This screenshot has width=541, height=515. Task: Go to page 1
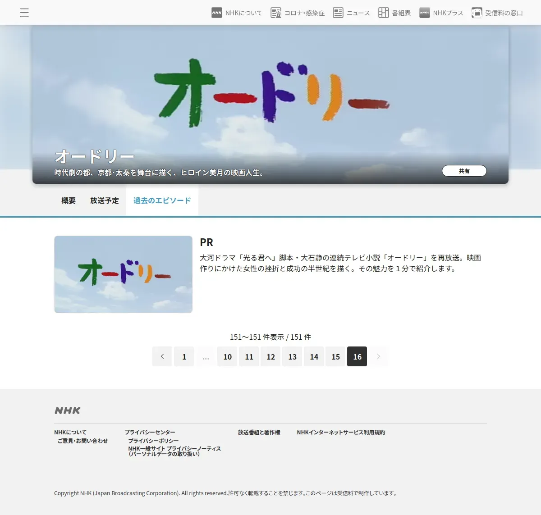184,356
